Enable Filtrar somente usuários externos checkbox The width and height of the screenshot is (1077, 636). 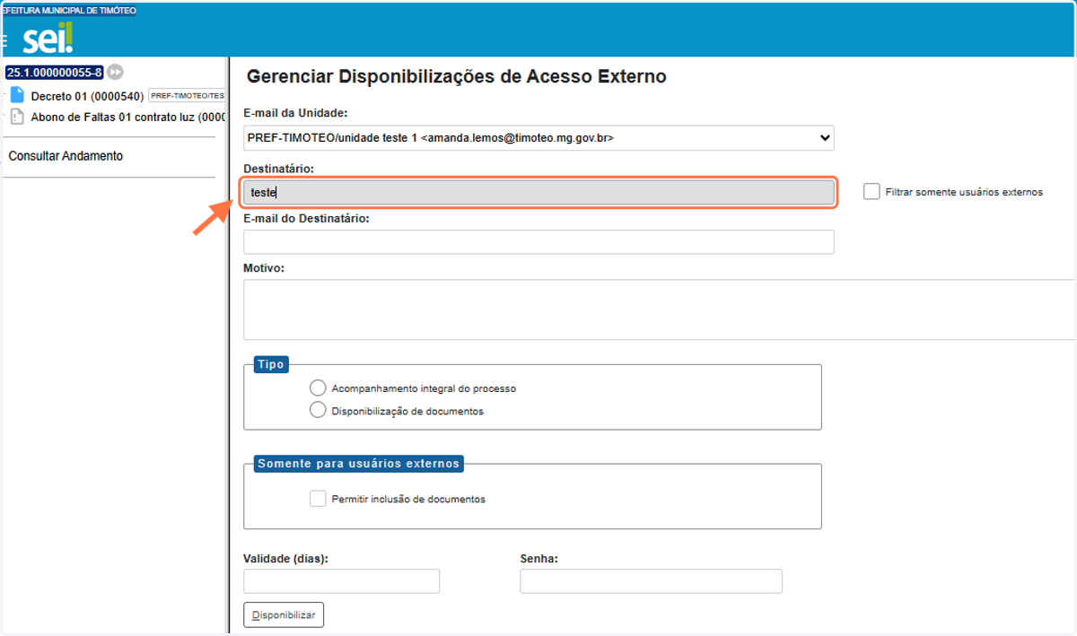[x=871, y=191]
